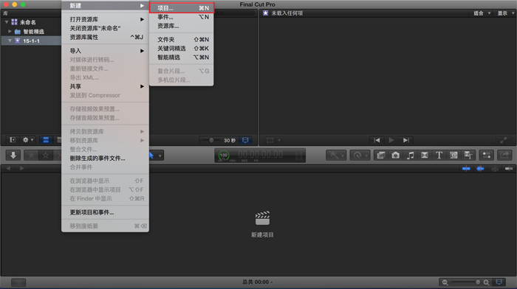Screen dimensions: 517x289
Task: Open the enhancement magic wand menu
Action: point(336,156)
